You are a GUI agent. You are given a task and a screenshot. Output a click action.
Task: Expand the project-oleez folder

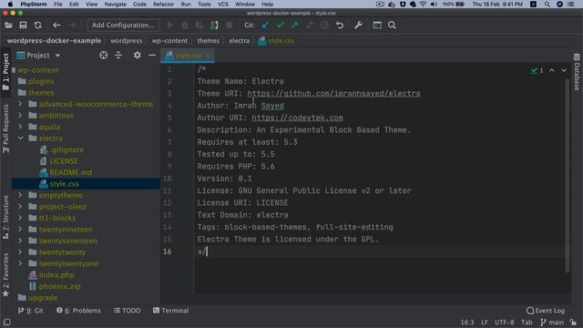[x=20, y=207]
